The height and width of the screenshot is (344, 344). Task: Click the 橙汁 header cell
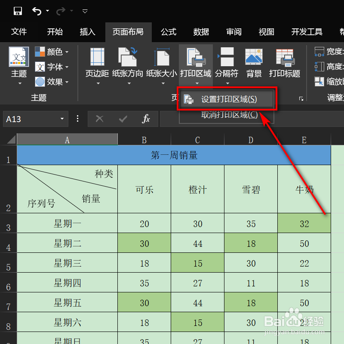[x=197, y=189]
